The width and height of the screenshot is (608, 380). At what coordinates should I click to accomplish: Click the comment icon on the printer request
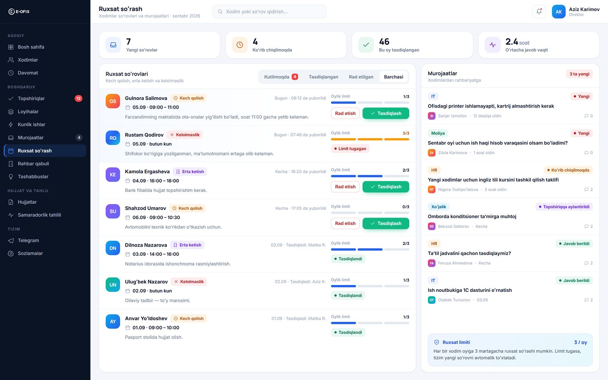coord(586,116)
